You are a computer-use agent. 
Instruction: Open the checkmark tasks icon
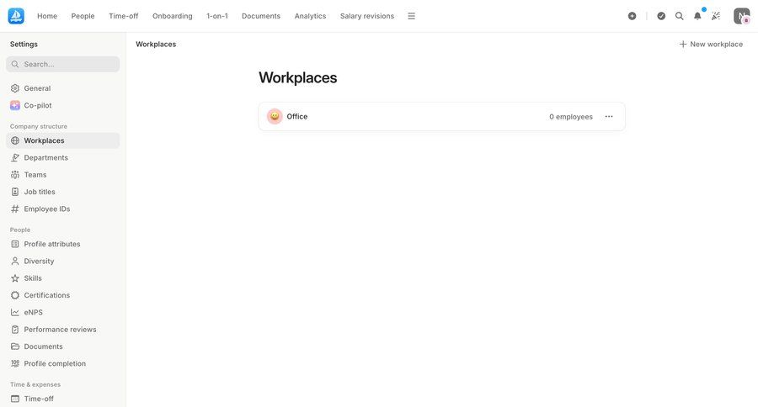click(661, 16)
